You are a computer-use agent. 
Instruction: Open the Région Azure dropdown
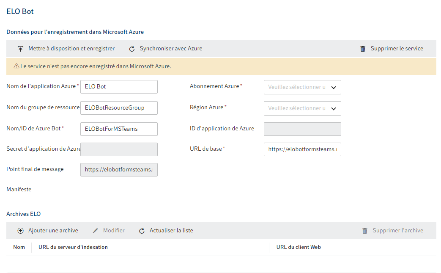tap(302, 108)
